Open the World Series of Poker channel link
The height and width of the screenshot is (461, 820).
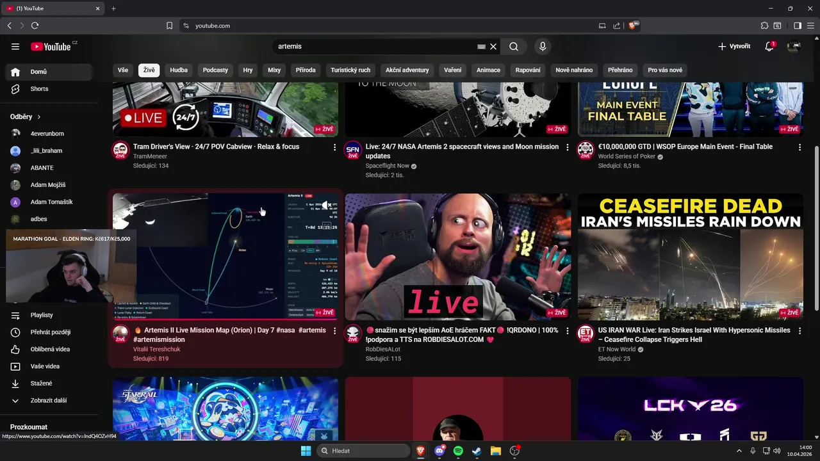pyautogui.click(x=627, y=157)
